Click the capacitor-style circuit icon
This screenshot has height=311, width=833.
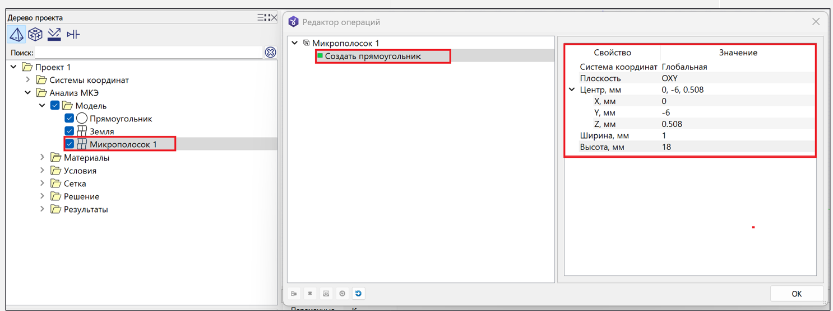tap(73, 35)
